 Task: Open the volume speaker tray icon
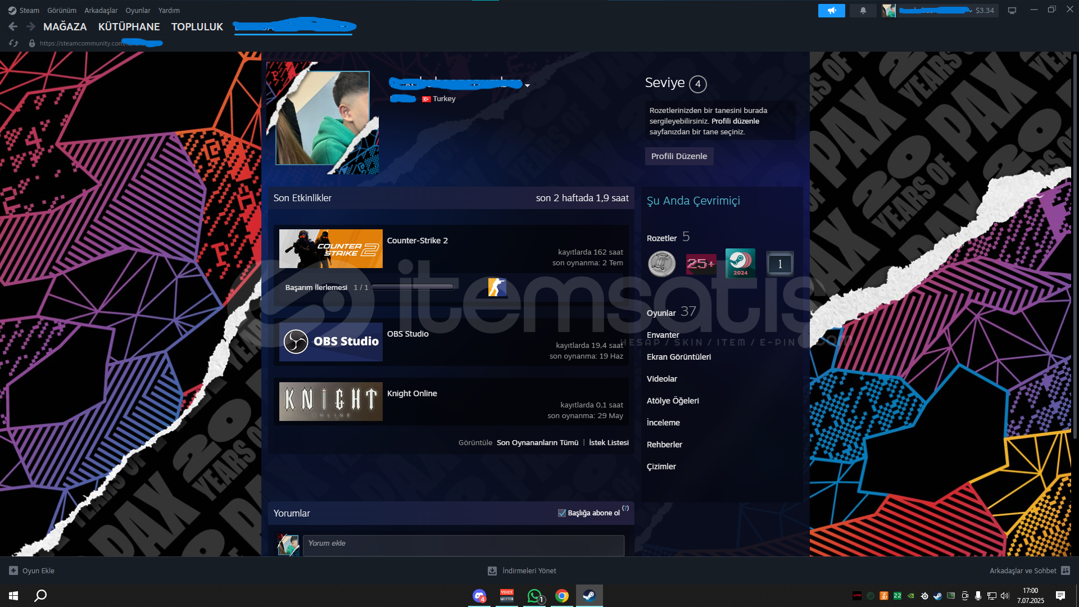1005,596
